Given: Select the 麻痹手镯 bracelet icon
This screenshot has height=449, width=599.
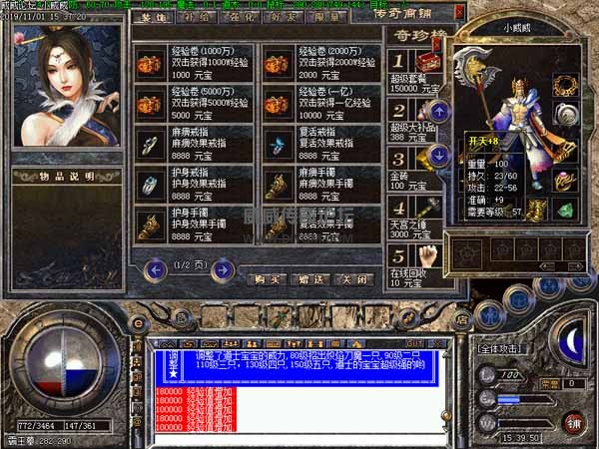Looking at the screenshot, I should pos(277,186).
